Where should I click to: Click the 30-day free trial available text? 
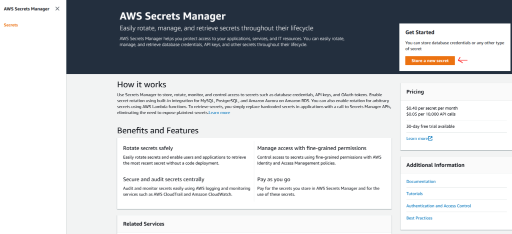point(430,126)
